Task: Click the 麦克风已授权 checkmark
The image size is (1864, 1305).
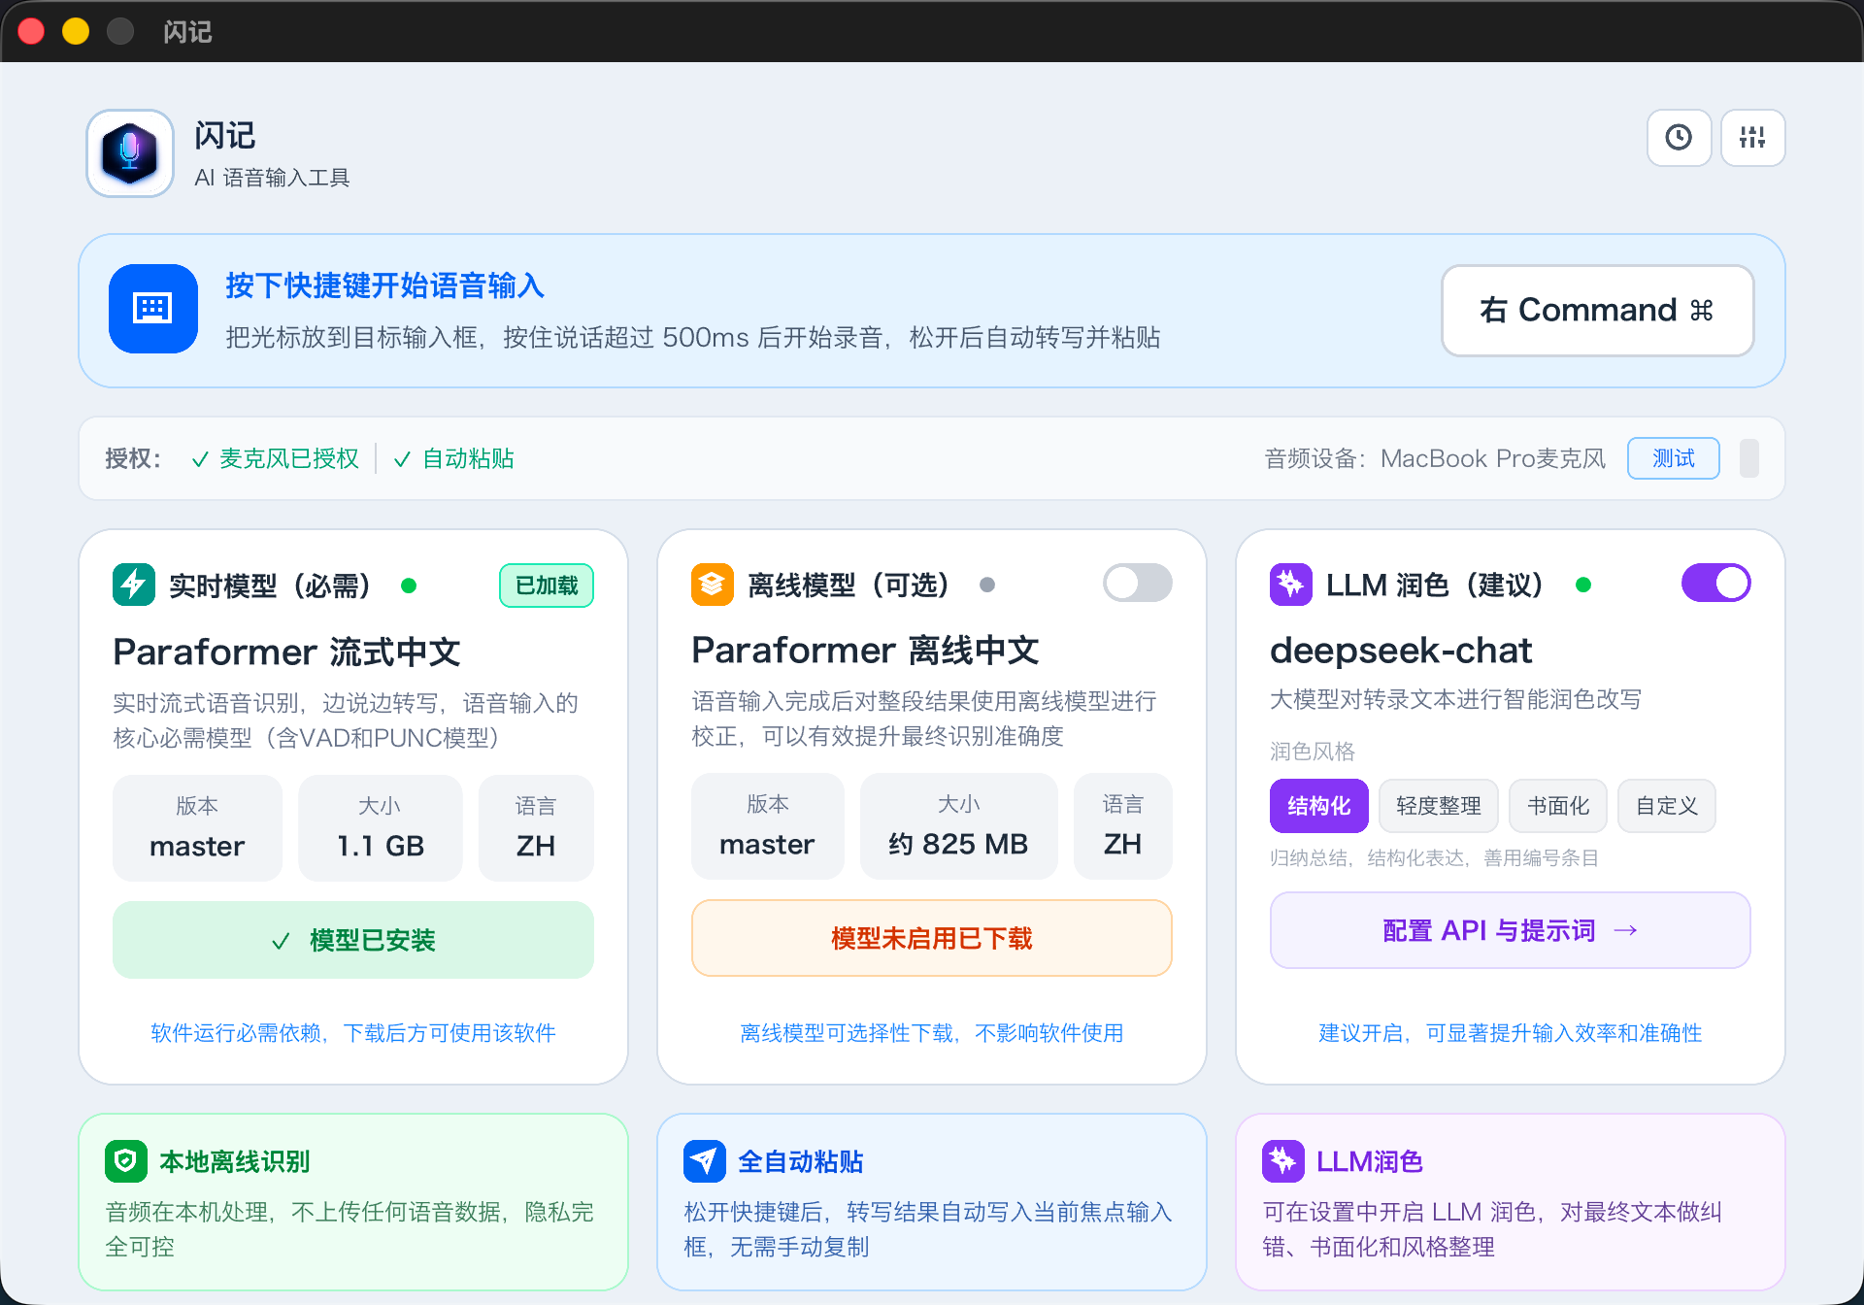Action: click(200, 458)
